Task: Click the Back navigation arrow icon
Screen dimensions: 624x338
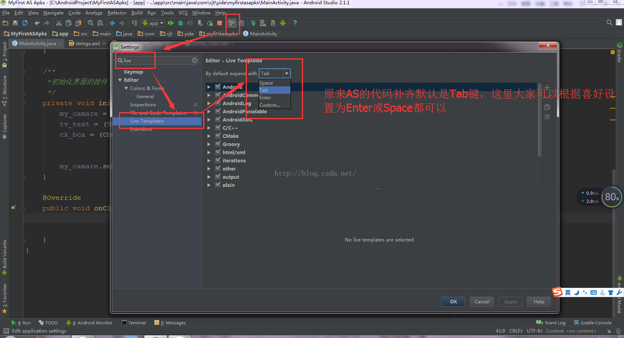Action: coord(112,23)
